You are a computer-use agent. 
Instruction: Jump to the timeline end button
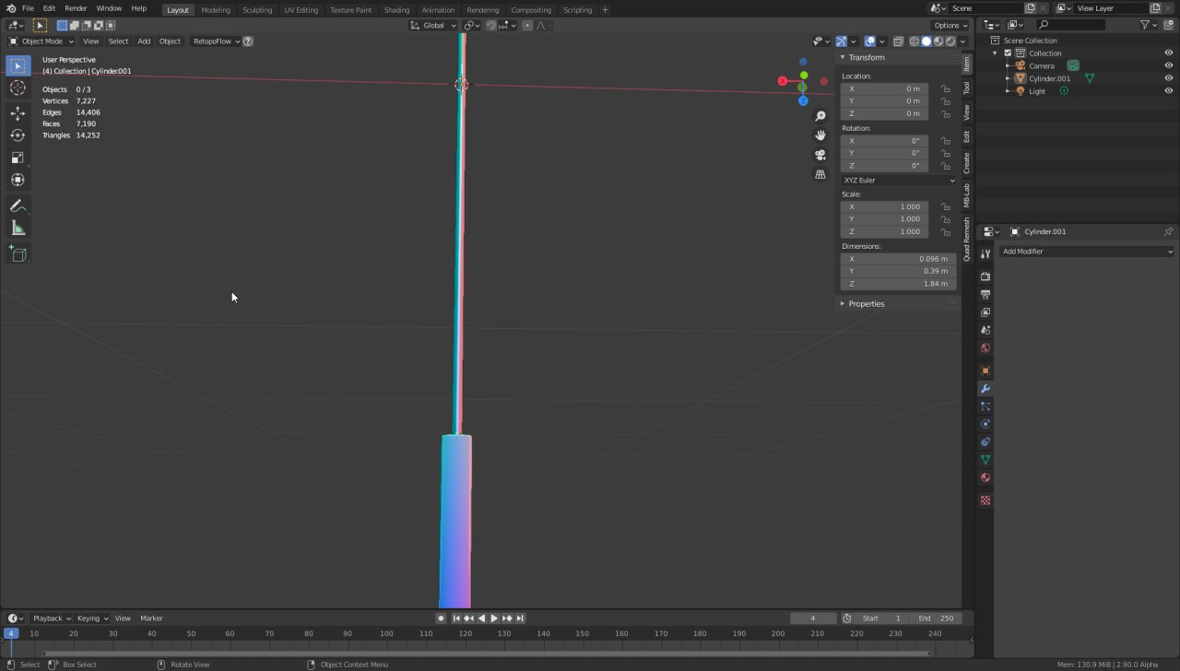pos(520,618)
